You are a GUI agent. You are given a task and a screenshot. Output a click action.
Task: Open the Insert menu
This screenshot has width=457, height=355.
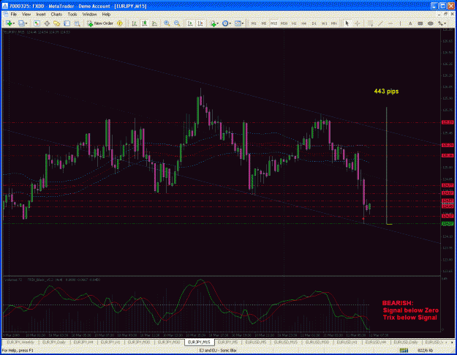pos(41,15)
